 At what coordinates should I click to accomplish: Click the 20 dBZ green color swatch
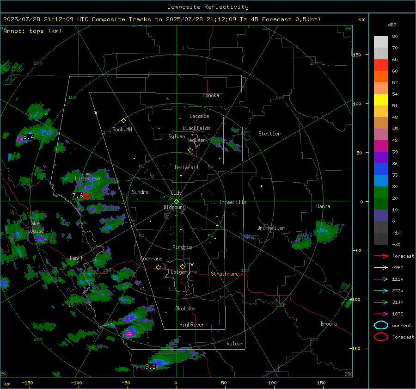(x=381, y=192)
